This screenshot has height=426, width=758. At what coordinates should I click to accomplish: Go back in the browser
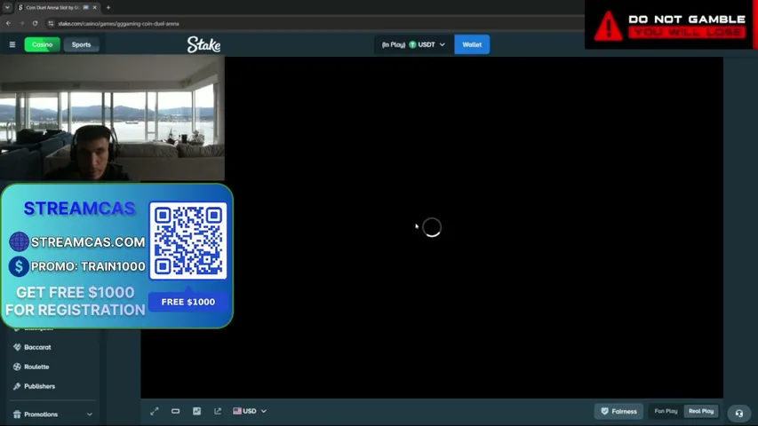tap(8, 23)
